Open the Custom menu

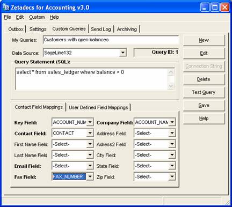37,17
